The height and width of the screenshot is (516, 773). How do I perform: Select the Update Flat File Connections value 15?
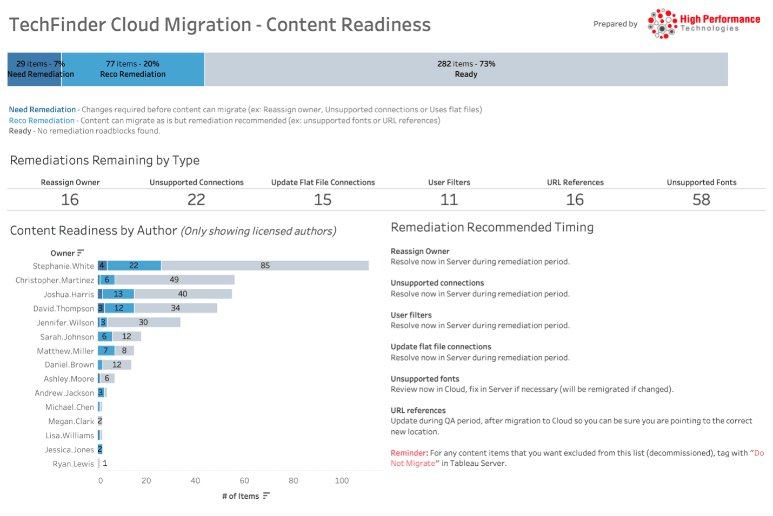[x=323, y=200]
